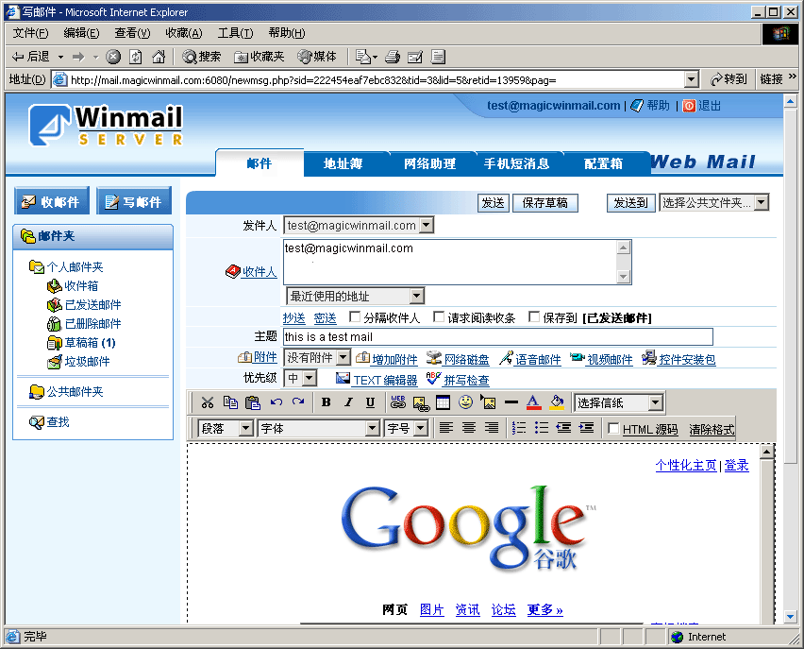This screenshot has height=649, width=804.
Task: Open the smiley emoticon picker
Action: [465, 402]
